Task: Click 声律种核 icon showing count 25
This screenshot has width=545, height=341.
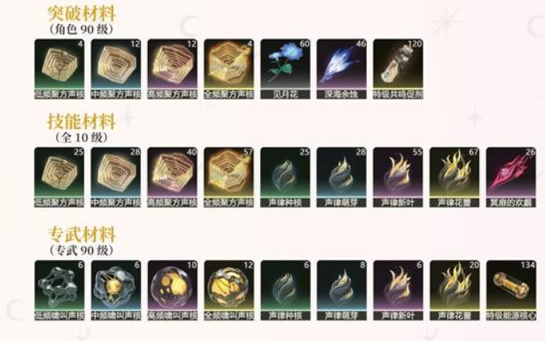Action: [286, 177]
